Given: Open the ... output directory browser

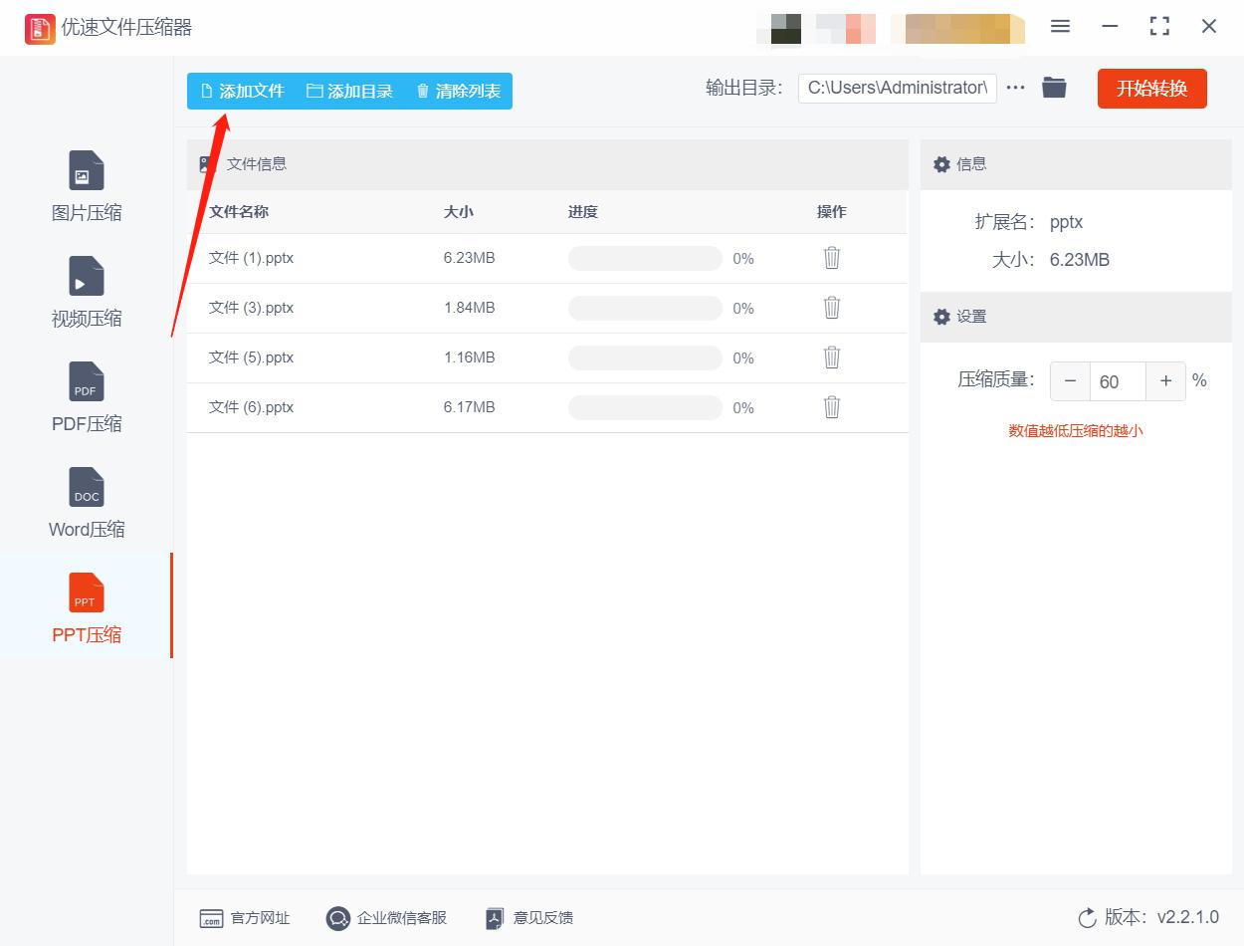Looking at the screenshot, I should (1015, 87).
